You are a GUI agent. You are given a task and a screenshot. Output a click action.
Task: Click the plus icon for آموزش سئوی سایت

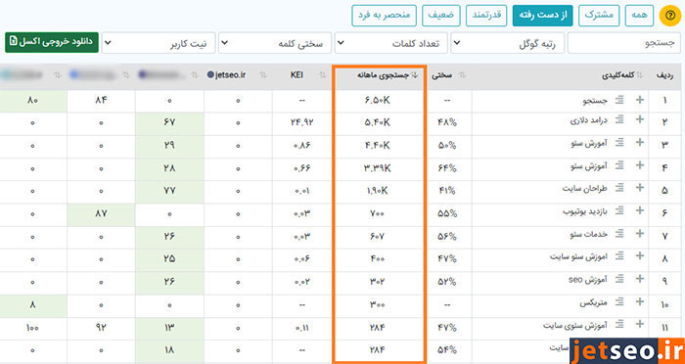pos(640,324)
